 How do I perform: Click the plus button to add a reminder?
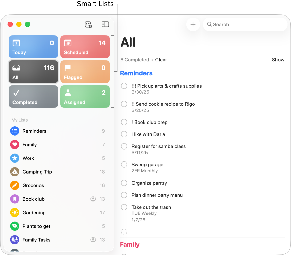[x=193, y=24]
